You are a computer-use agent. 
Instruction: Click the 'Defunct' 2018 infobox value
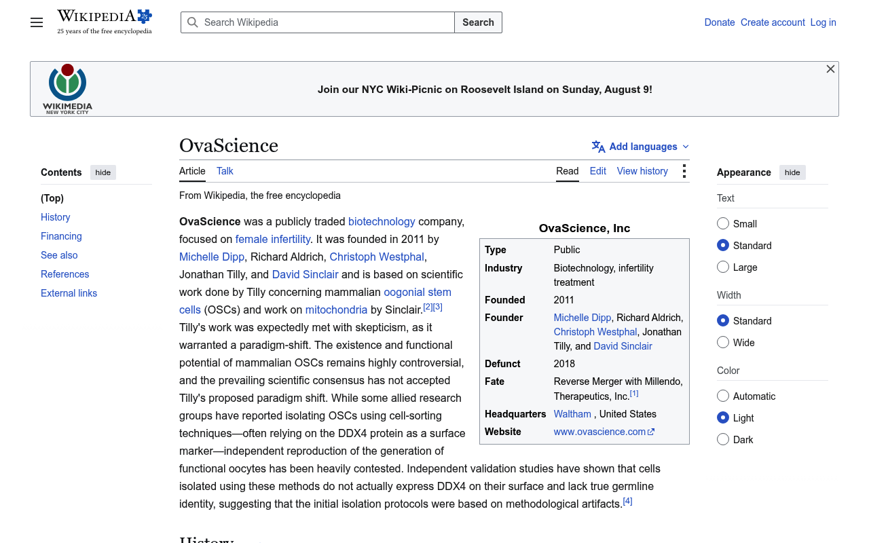pyautogui.click(x=564, y=364)
